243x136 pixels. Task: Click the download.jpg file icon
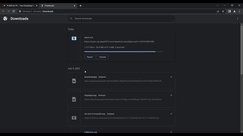point(74,81)
